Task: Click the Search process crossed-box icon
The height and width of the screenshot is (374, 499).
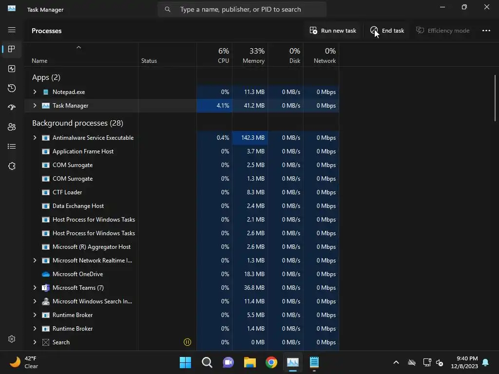Action: (46, 342)
